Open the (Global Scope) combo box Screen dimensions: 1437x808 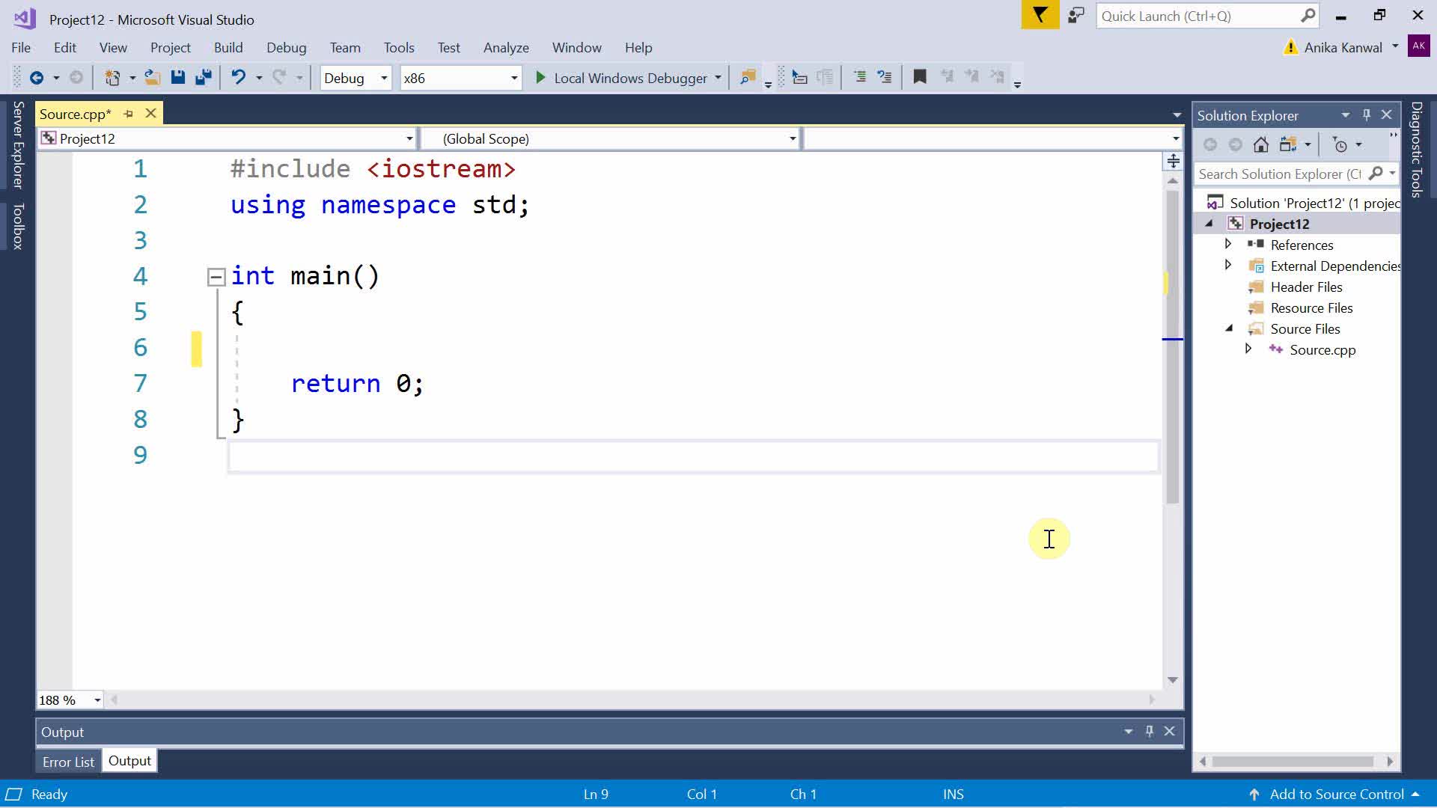610,138
